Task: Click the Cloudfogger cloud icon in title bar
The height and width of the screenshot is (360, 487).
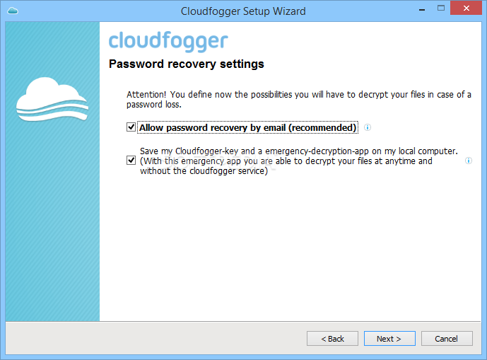Action: (13, 11)
